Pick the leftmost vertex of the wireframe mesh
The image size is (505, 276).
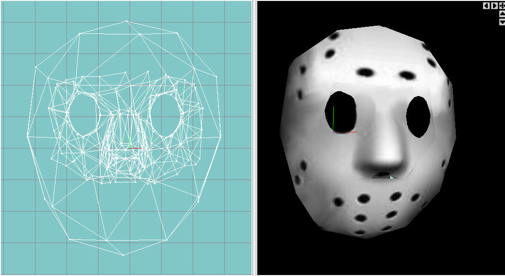[27, 136]
